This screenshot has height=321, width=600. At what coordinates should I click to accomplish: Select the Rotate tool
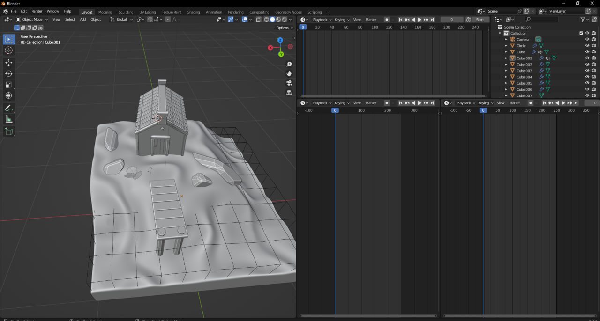(x=9, y=73)
